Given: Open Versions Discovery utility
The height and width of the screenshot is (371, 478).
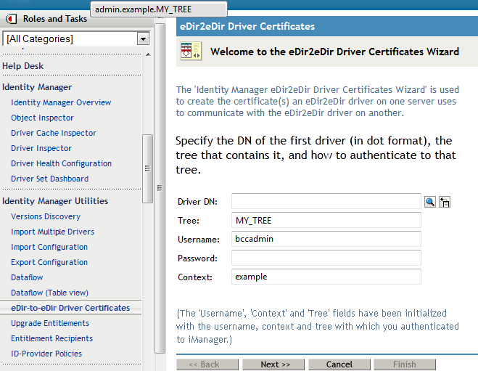Looking at the screenshot, I should coord(46,216).
